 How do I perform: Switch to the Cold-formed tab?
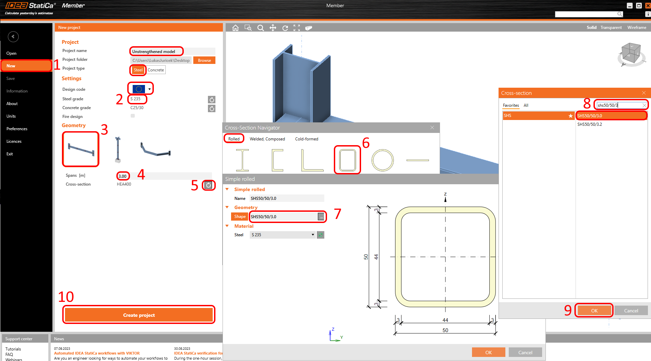point(306,139)
